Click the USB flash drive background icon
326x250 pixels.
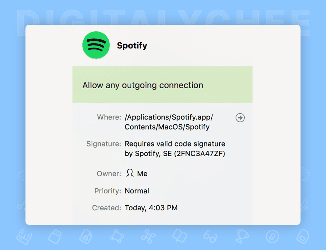coord(55,236)
